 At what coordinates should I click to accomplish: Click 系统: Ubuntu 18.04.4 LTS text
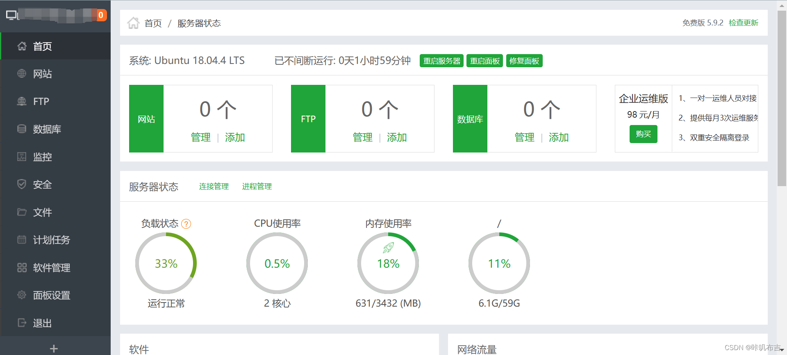[x=187, y=61]
